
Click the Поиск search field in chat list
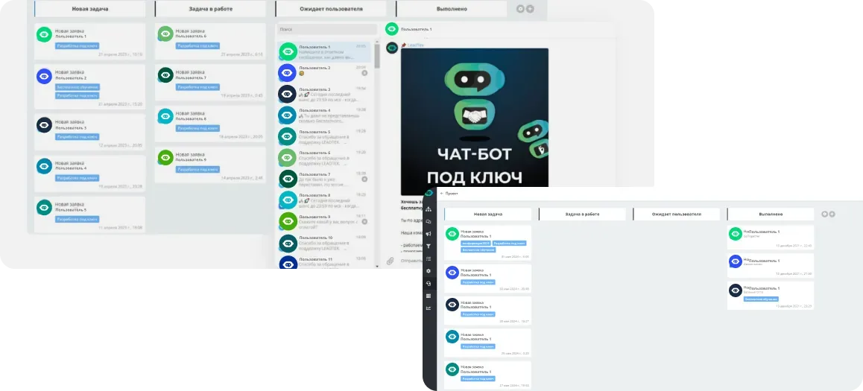[x=327, y=29]
